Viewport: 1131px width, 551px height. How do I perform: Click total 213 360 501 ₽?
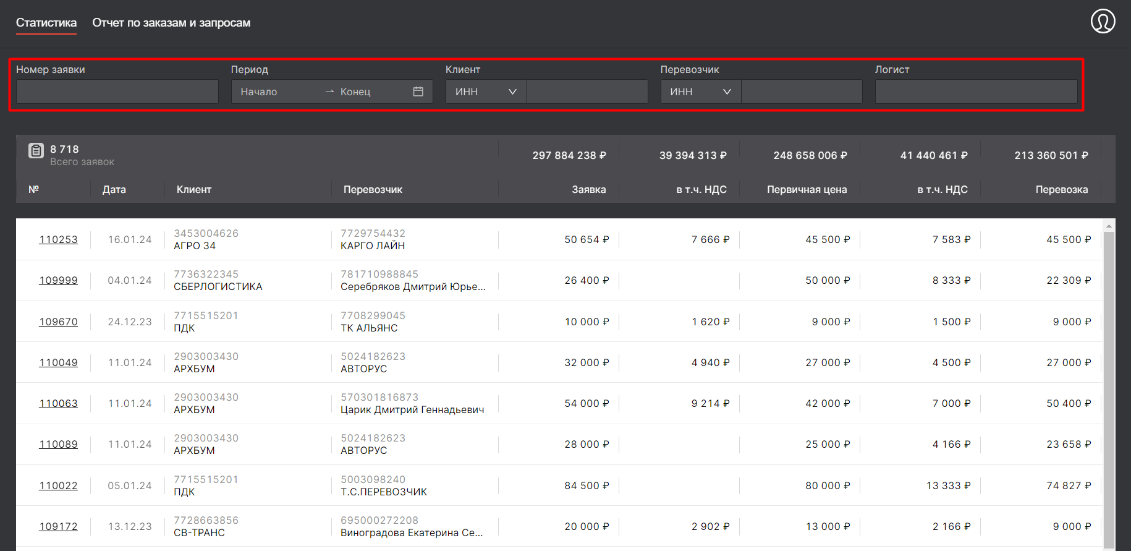click(1051, 155)
